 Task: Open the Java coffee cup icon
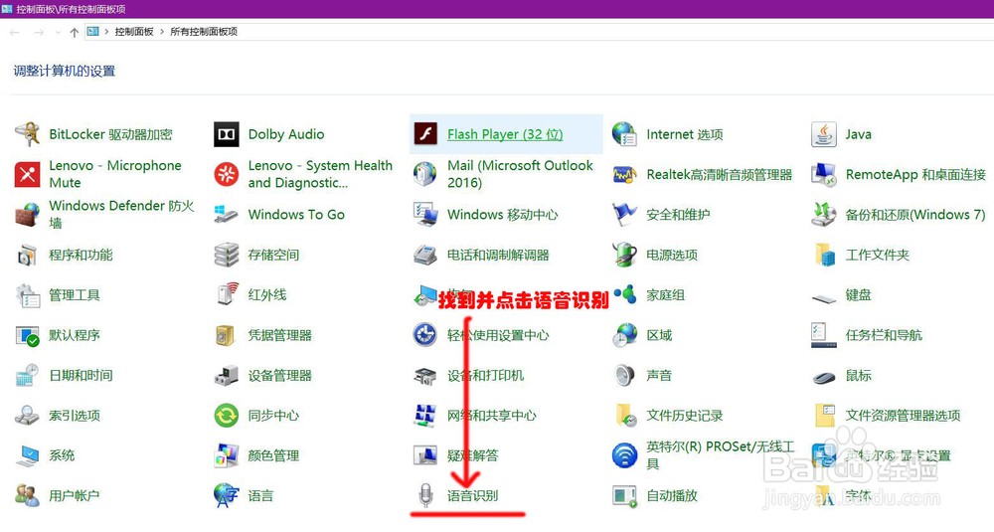823,134
